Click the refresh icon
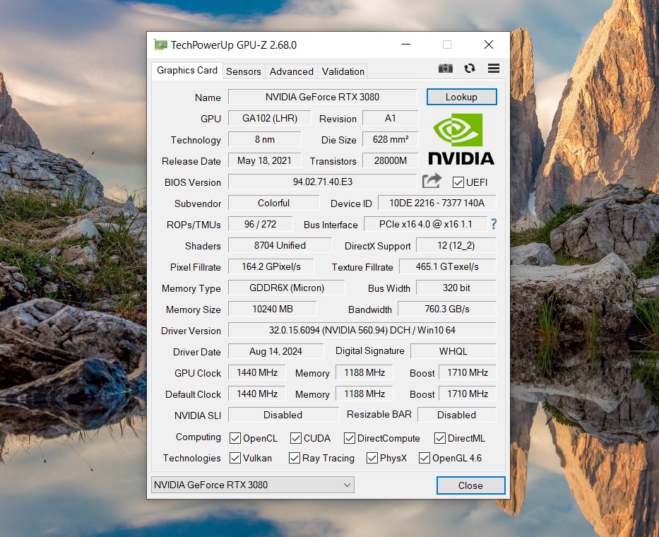Viewport: 659px width, 537px height. [469, 69]
